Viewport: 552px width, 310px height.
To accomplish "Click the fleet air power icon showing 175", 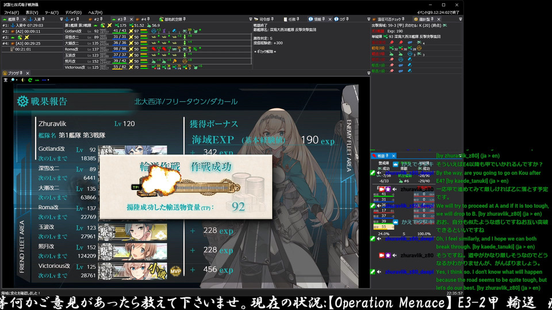I will (x=117, y=25).
